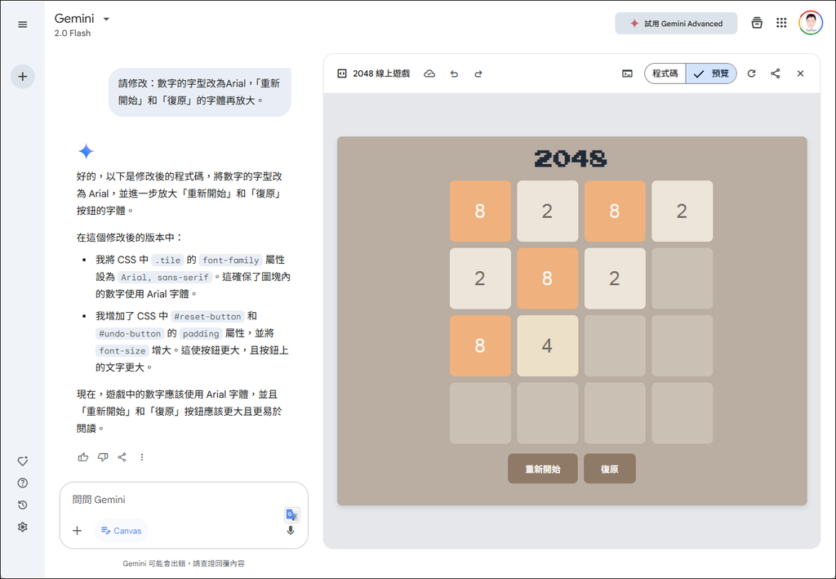Click the padding code snippet
This screenshot has height=579, width=836.
tap(201, 333)
